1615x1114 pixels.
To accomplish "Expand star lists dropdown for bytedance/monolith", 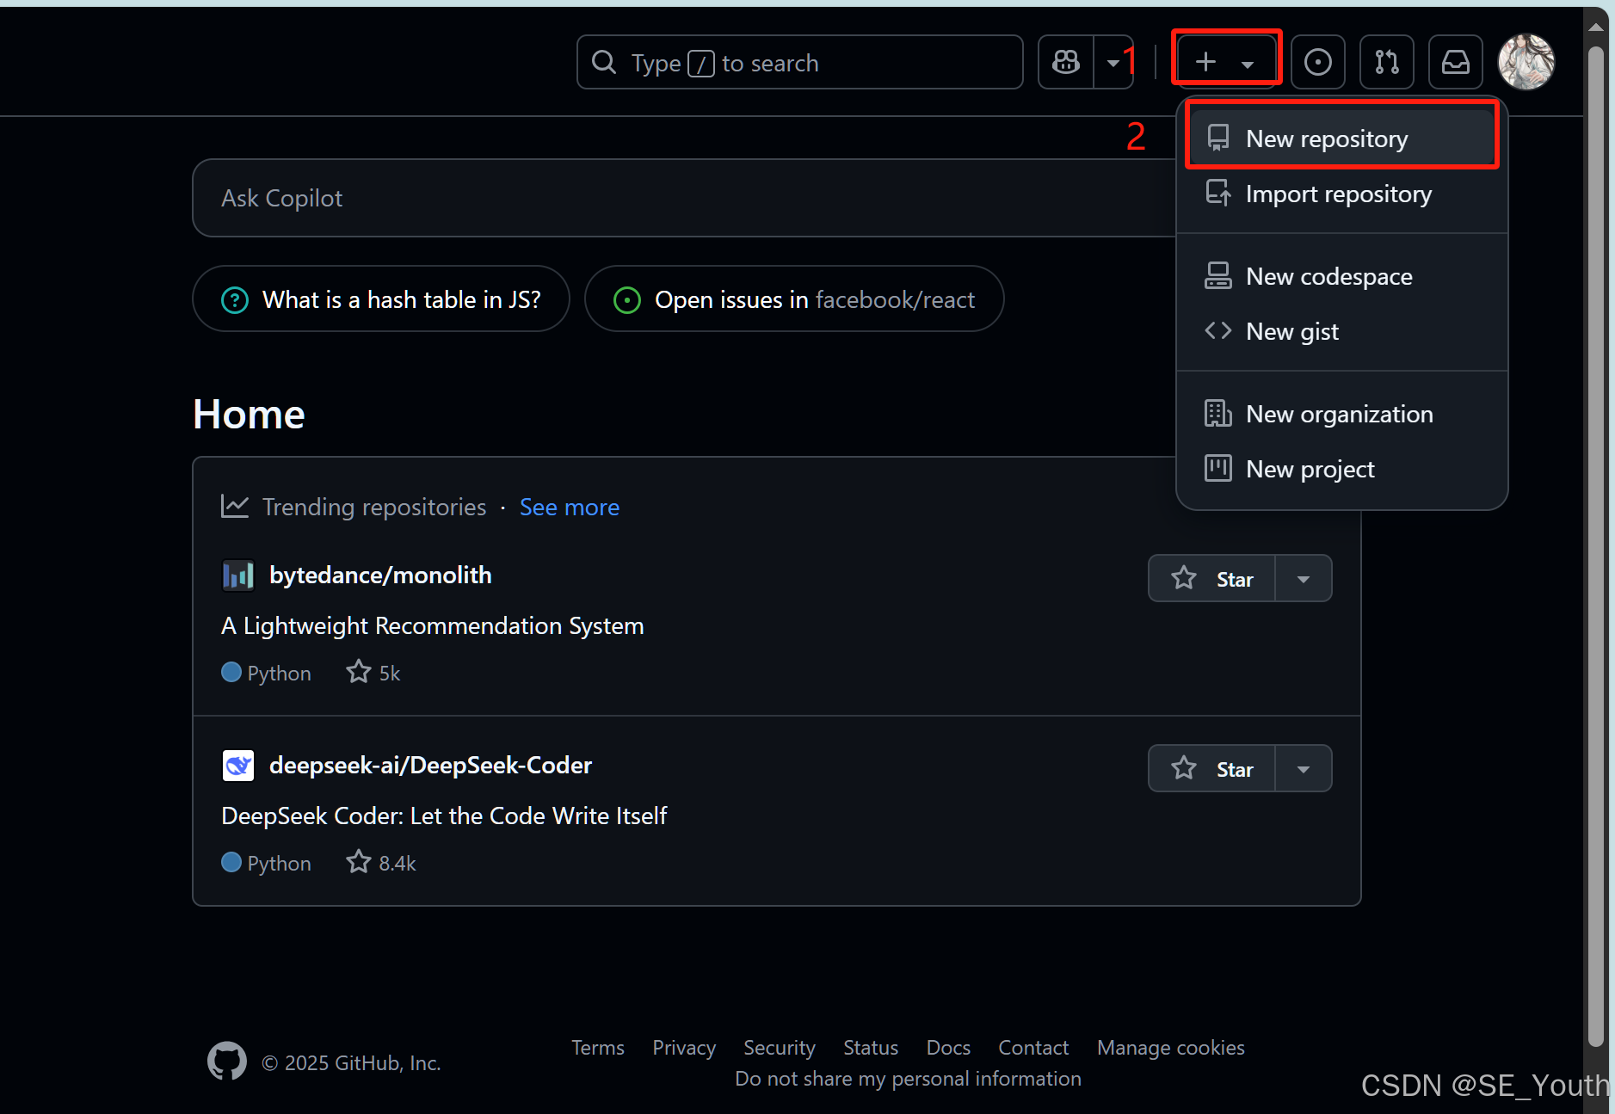I will point(1303,579).
